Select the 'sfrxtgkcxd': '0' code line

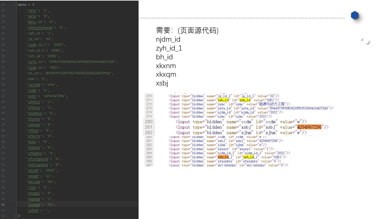tap(44, 159)
